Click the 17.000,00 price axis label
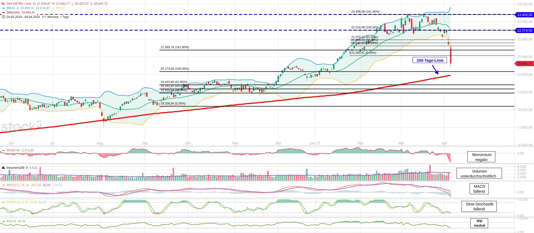Viewport: 534px width, 233px height. tap(525, 127)
